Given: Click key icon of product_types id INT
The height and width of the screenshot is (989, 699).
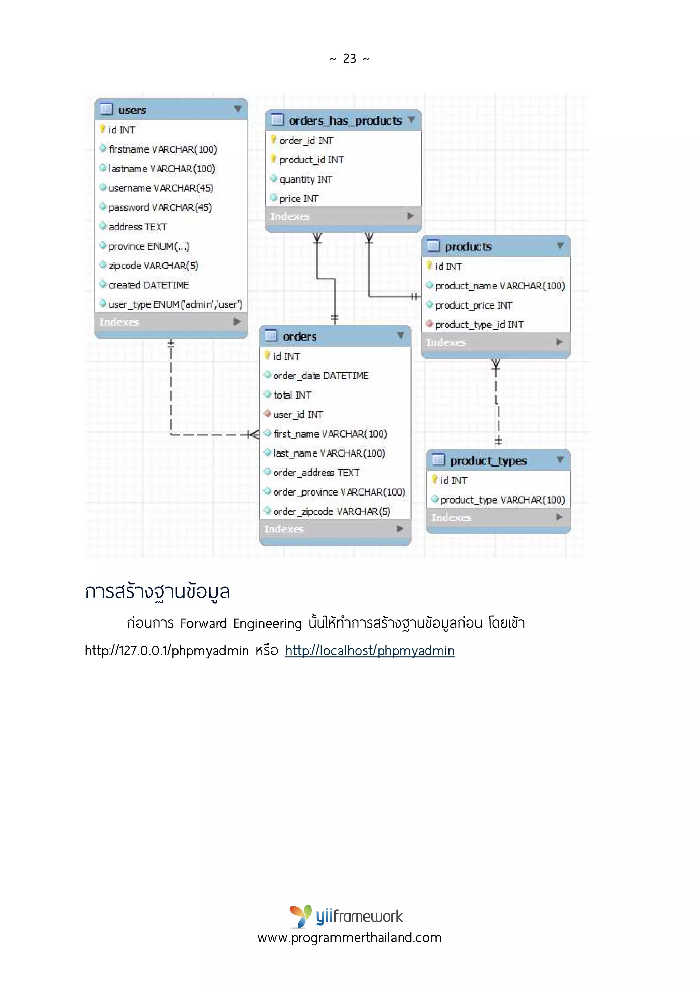Looking at the screenshot, I should click(x=434, y=479).
